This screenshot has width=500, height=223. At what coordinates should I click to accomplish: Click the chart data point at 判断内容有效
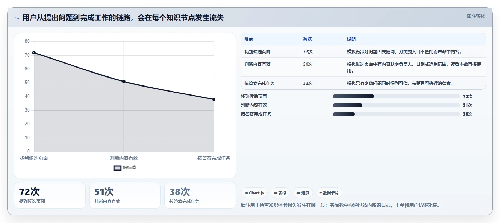[124, 82]
